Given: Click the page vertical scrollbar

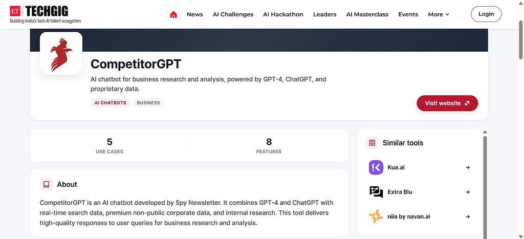Looking at the screenshot, I should point(520,39).
